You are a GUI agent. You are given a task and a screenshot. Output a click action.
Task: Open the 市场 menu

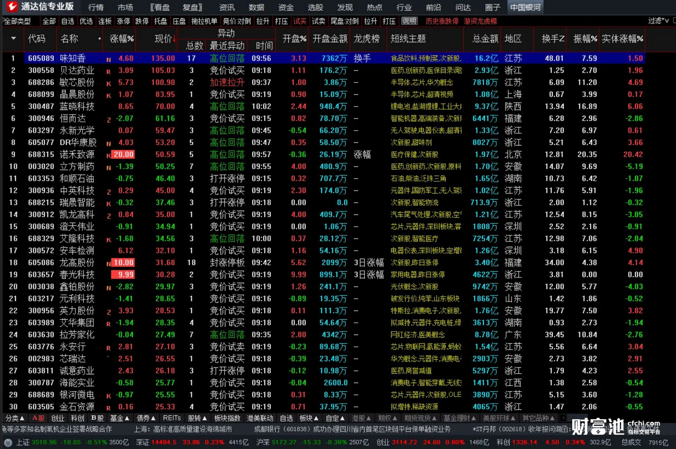[x=125, y=7]
